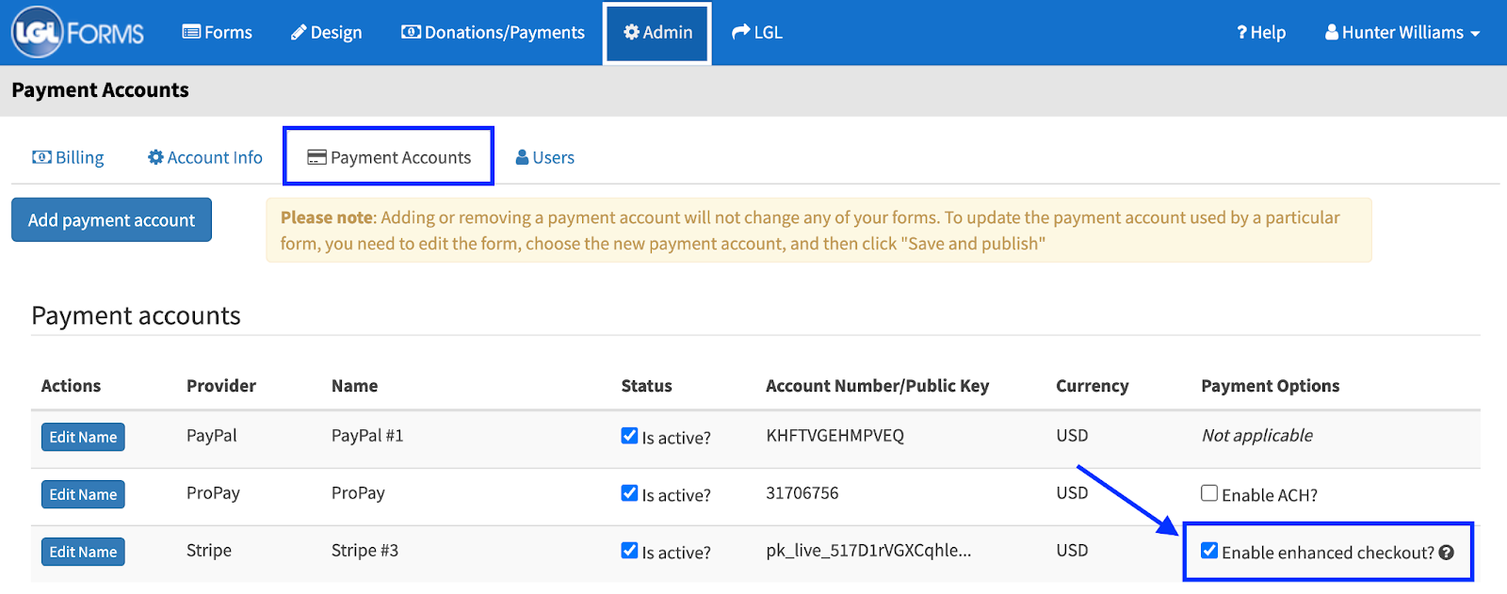Click the 'PayPal #1' name cell
1507x594 pixels.
(x=367, y=436)
